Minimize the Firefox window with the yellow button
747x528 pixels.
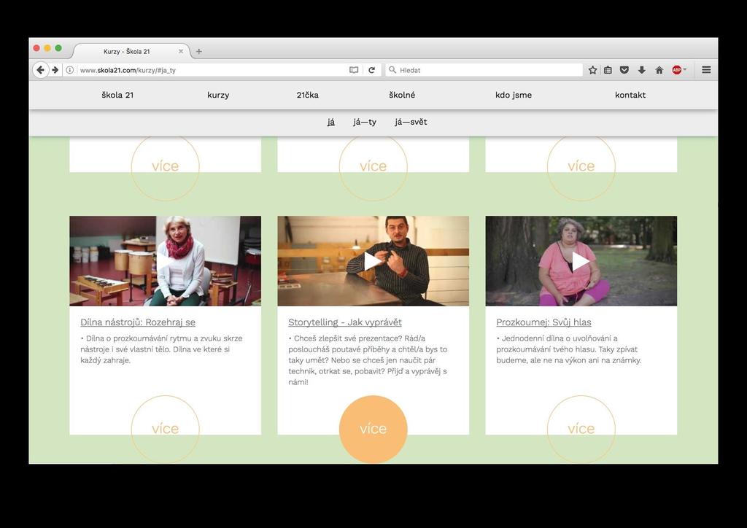pos(47,48)
